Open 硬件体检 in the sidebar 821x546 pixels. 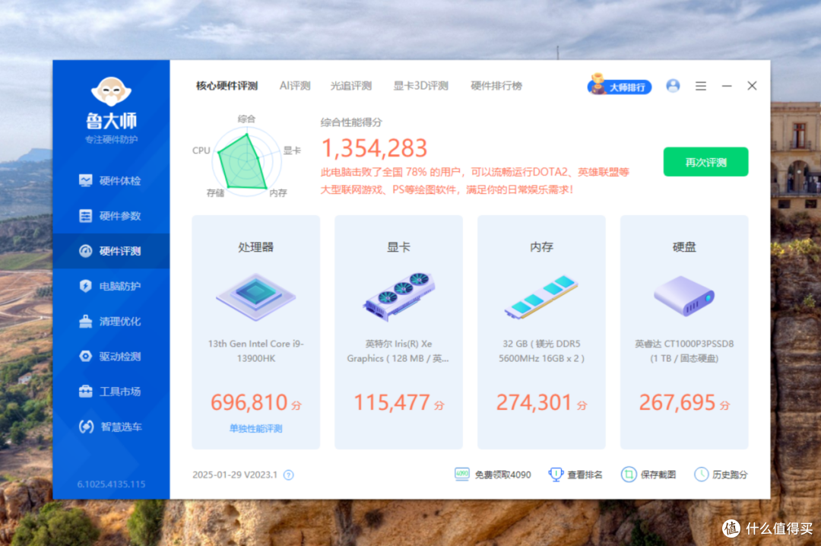click(111, 181)
